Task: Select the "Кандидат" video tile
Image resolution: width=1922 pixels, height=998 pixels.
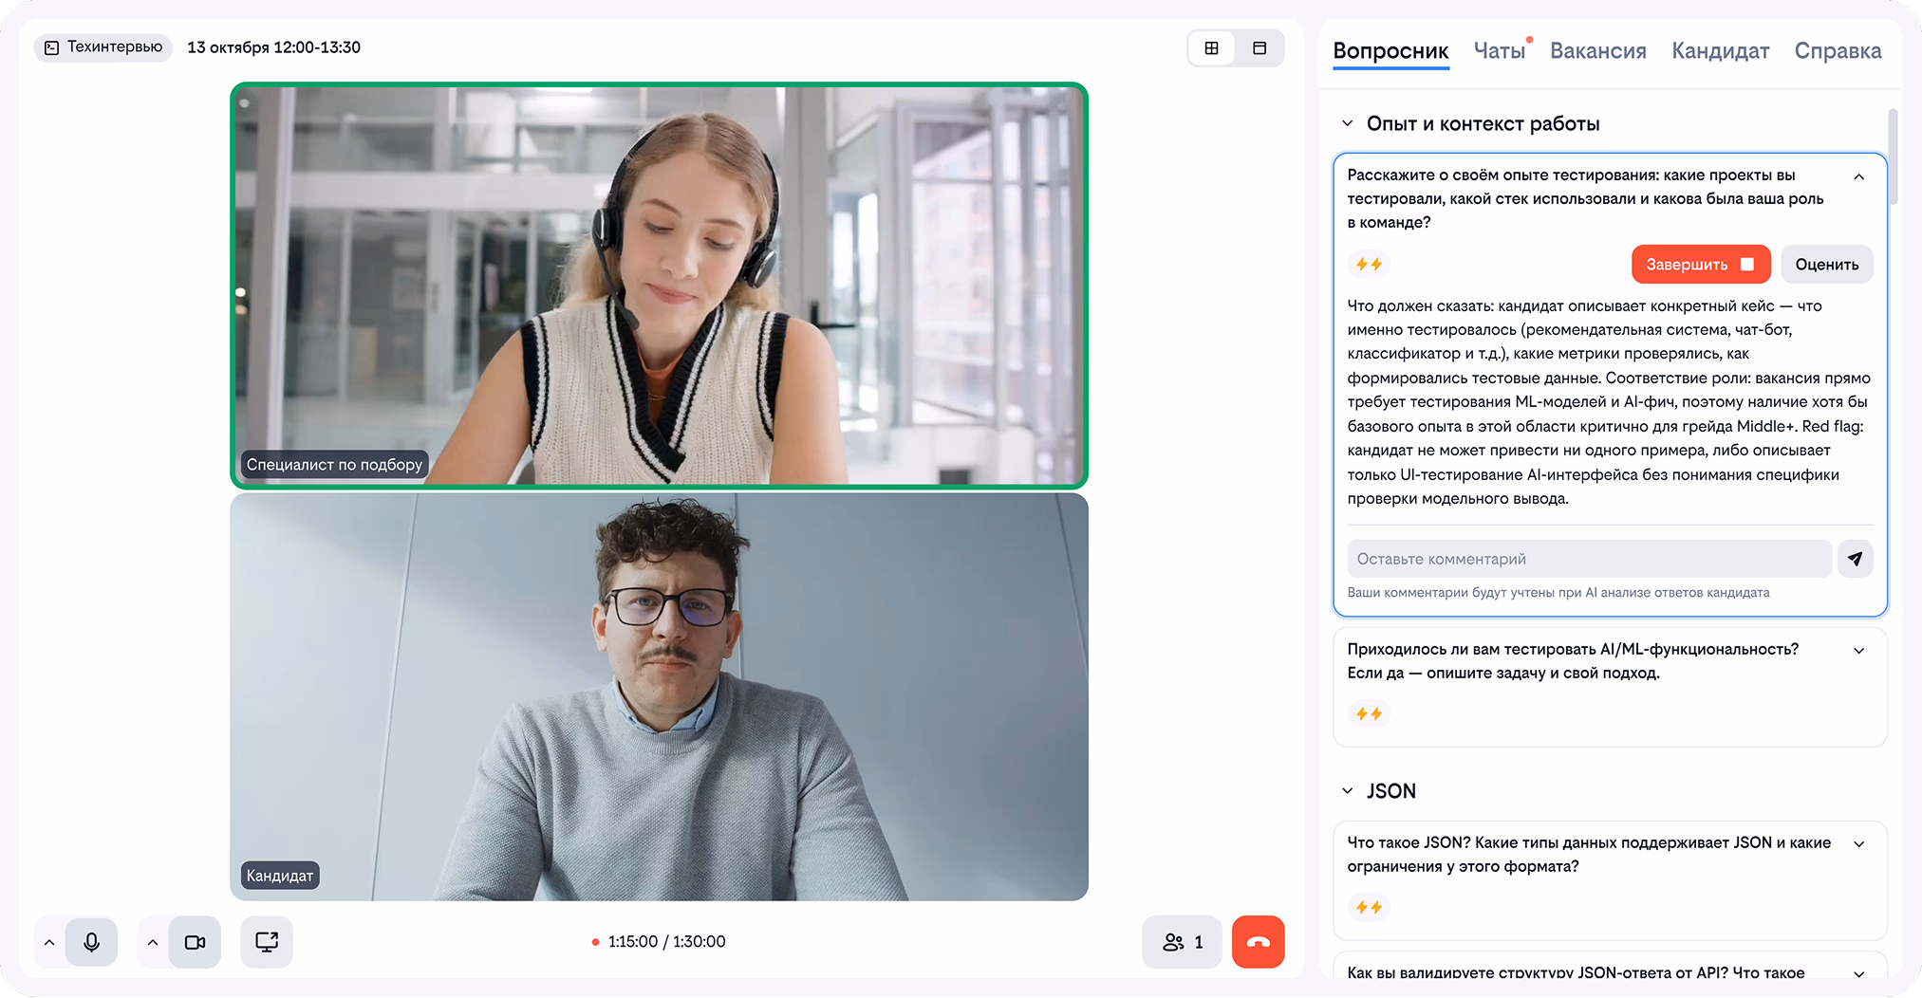Action: [x=659, y=697]
